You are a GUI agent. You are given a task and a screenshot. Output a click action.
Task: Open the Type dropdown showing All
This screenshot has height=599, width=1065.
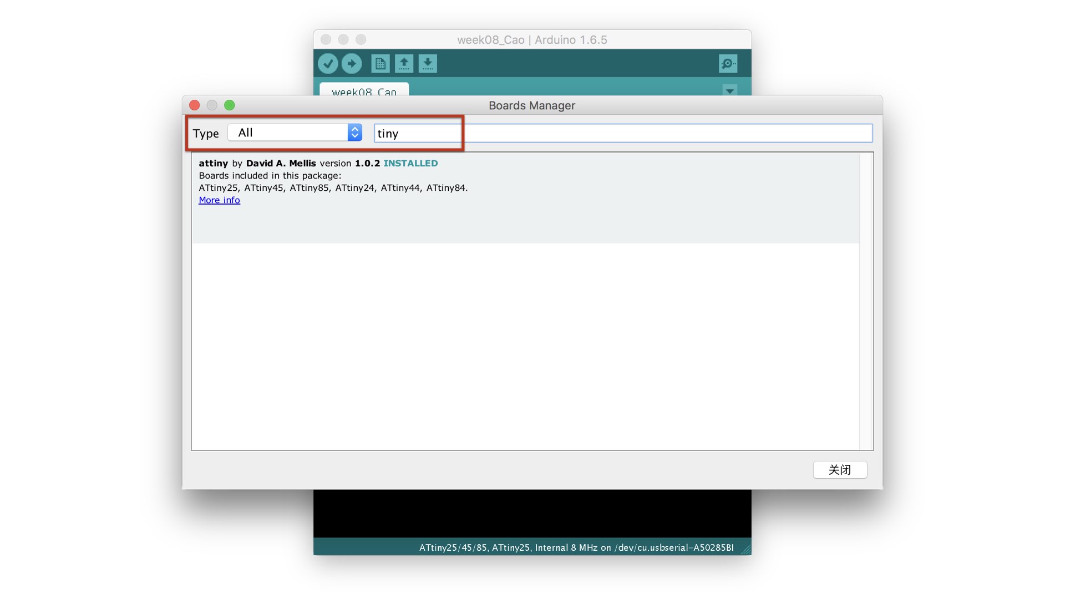tap(295, 133)
